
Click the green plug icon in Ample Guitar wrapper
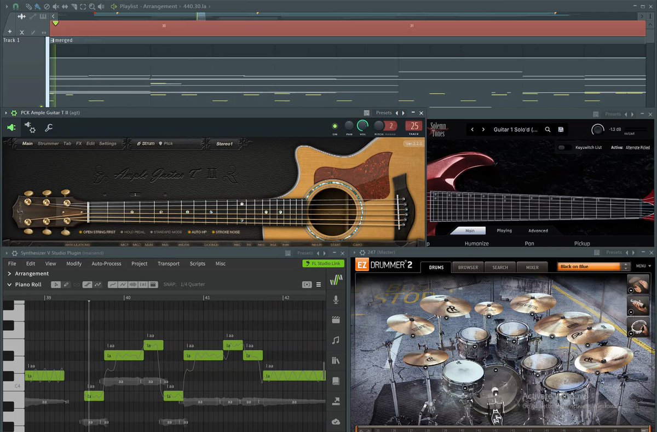click(11, 128)
